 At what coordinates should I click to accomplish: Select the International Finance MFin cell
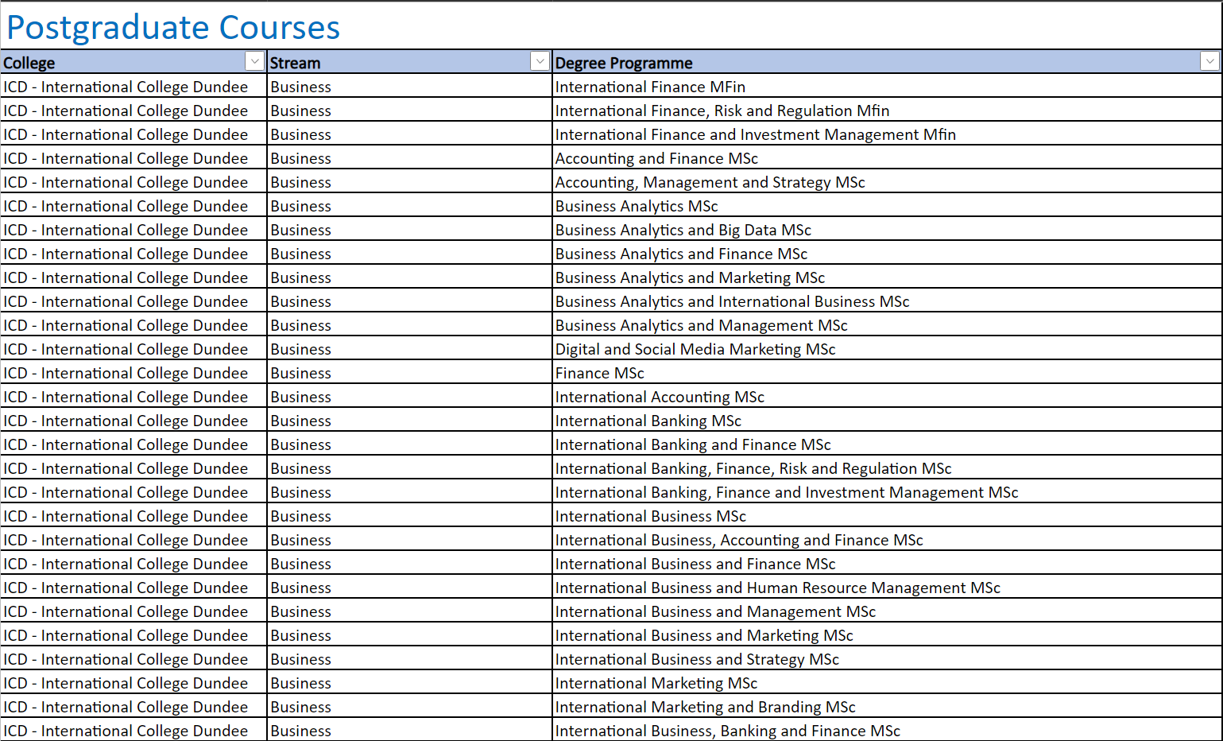click(887, 87)
